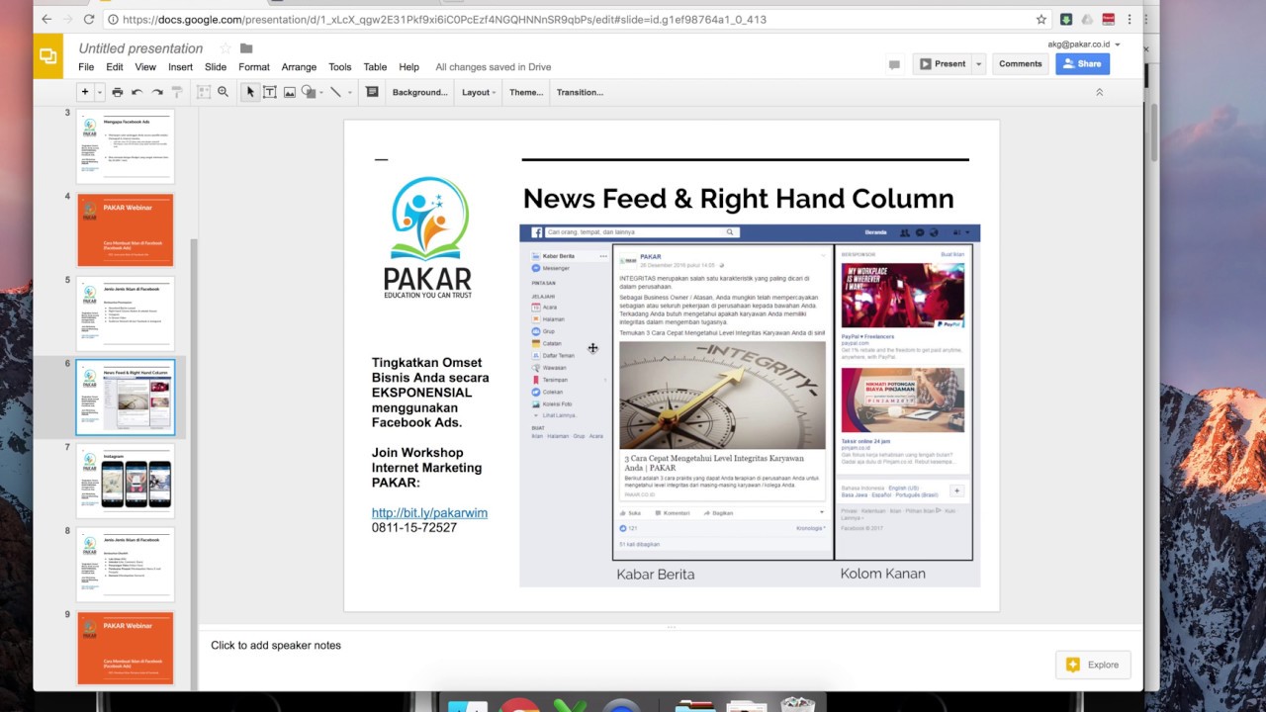Click the red extension icon in Chrome toolbar

(x=1109, y=19)
